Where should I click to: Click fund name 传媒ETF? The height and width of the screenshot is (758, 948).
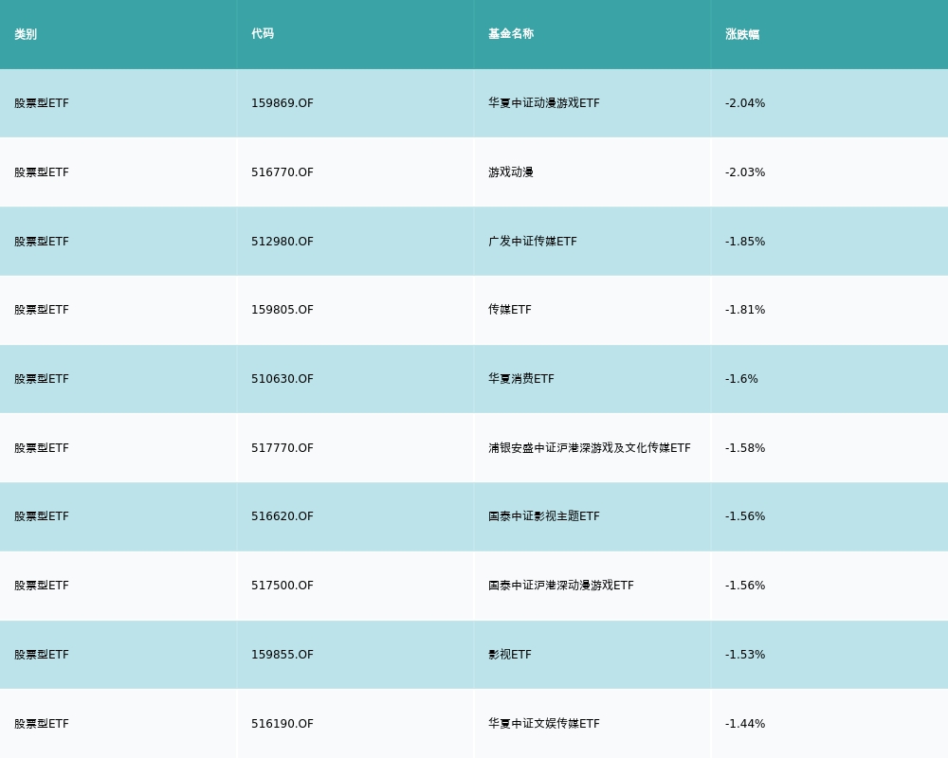click(510, 310)
